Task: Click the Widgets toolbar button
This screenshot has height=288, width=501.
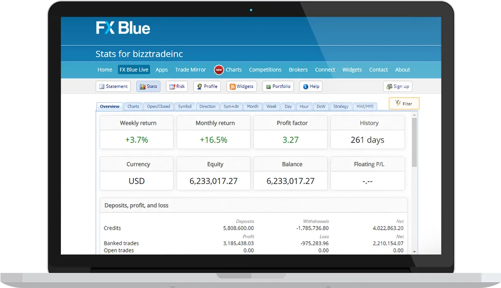Action: 242,86
